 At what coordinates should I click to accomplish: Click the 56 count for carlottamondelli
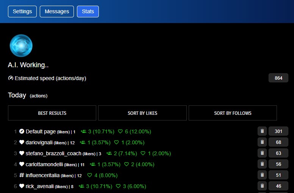[x=278, y=164]
